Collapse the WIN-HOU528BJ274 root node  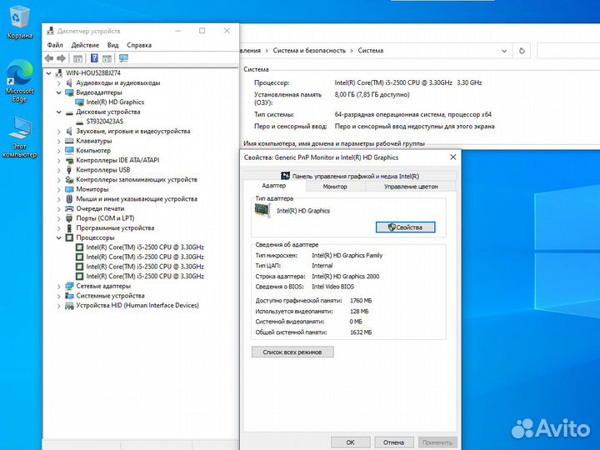point(48,72)
